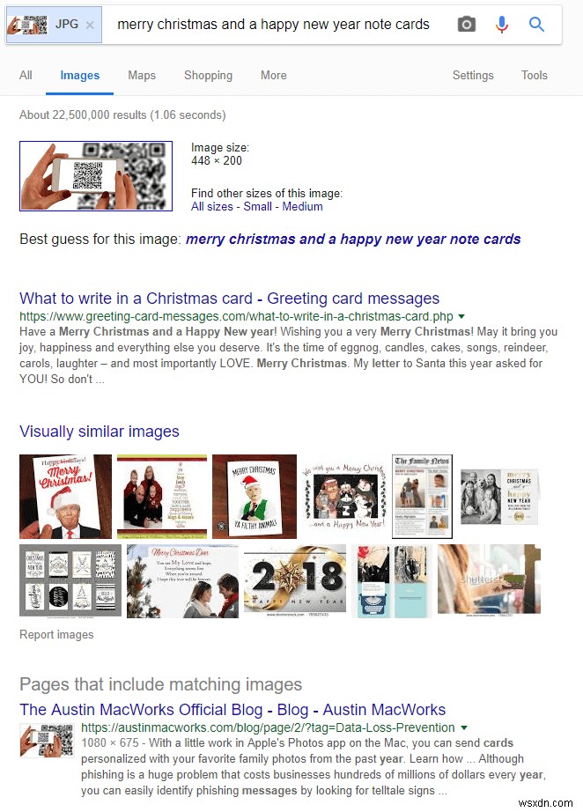This screenshot has width=583, height=812.
Task: Expand the greeting-card-messages URL dropdown arrow
Action: [461, 316]
